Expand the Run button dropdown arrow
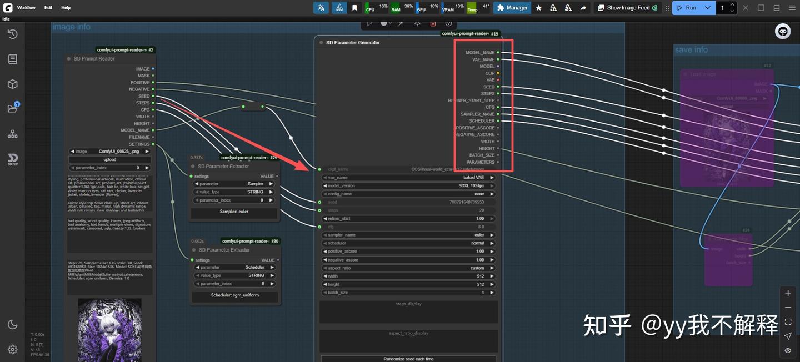 click(707, 8)
